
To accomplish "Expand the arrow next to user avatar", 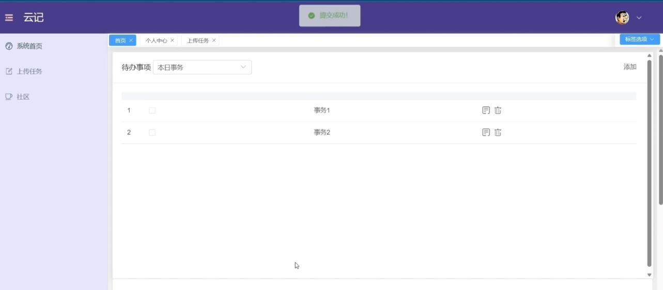I will coord(639,18).
